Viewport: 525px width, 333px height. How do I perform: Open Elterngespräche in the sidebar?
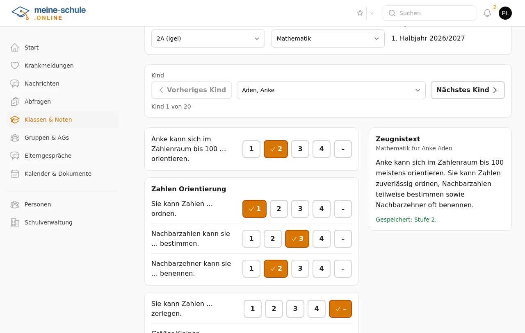(x=62, y=156)
